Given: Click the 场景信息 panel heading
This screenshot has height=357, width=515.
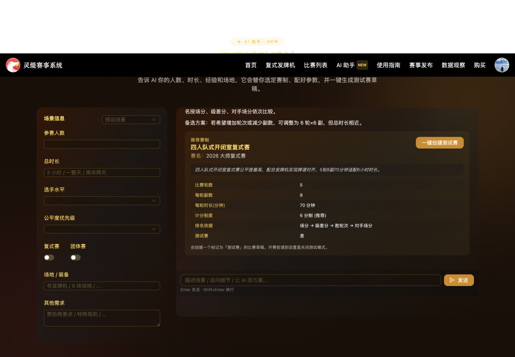Looking at the screenshot, I should [x=54, y=118].
